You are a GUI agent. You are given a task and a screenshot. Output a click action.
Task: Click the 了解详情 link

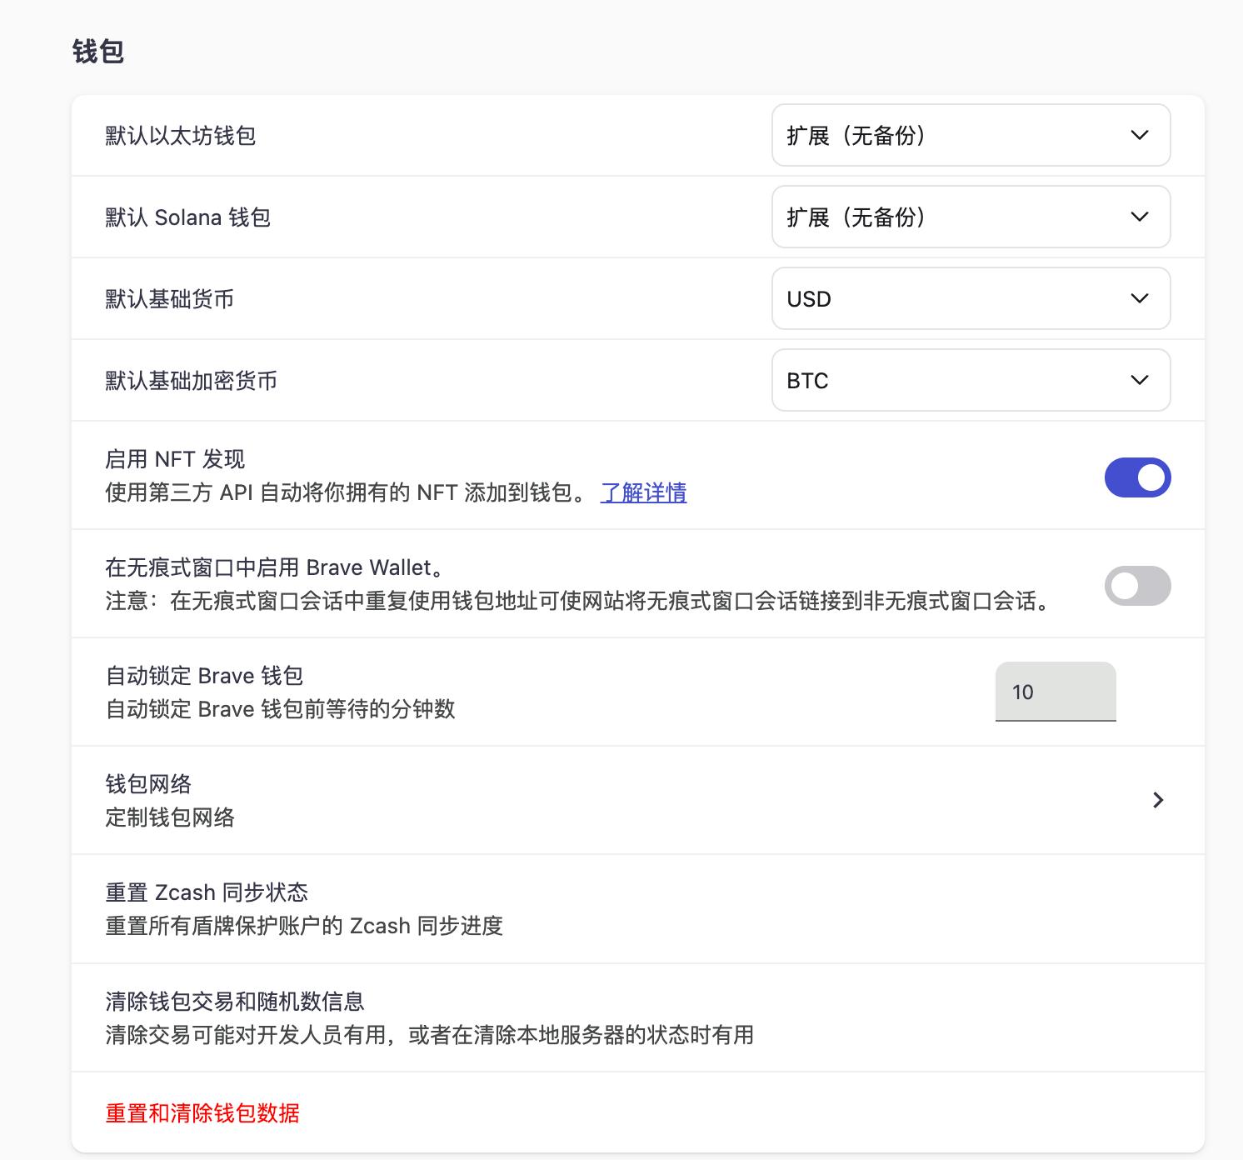(643, 492)
